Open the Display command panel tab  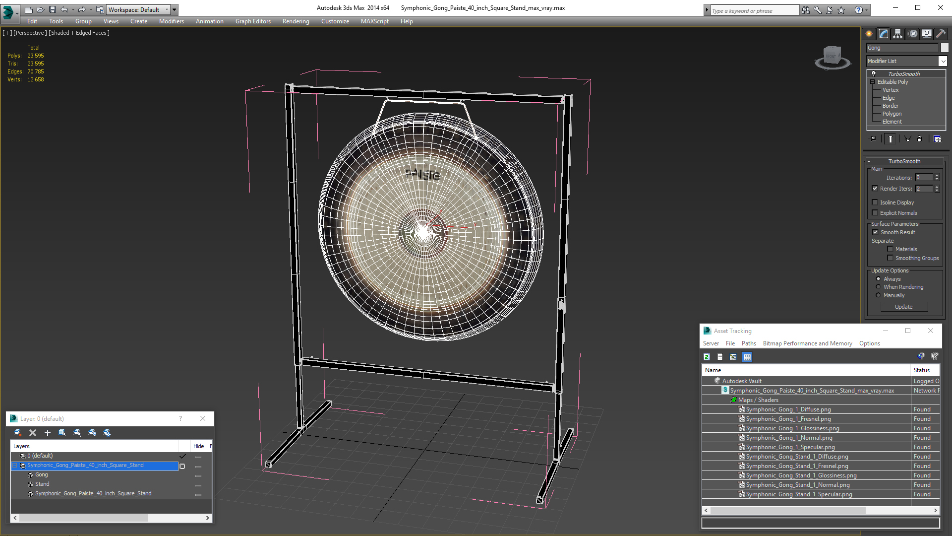[x=926, y=34]
